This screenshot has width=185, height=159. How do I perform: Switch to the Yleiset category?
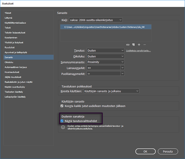8,13
